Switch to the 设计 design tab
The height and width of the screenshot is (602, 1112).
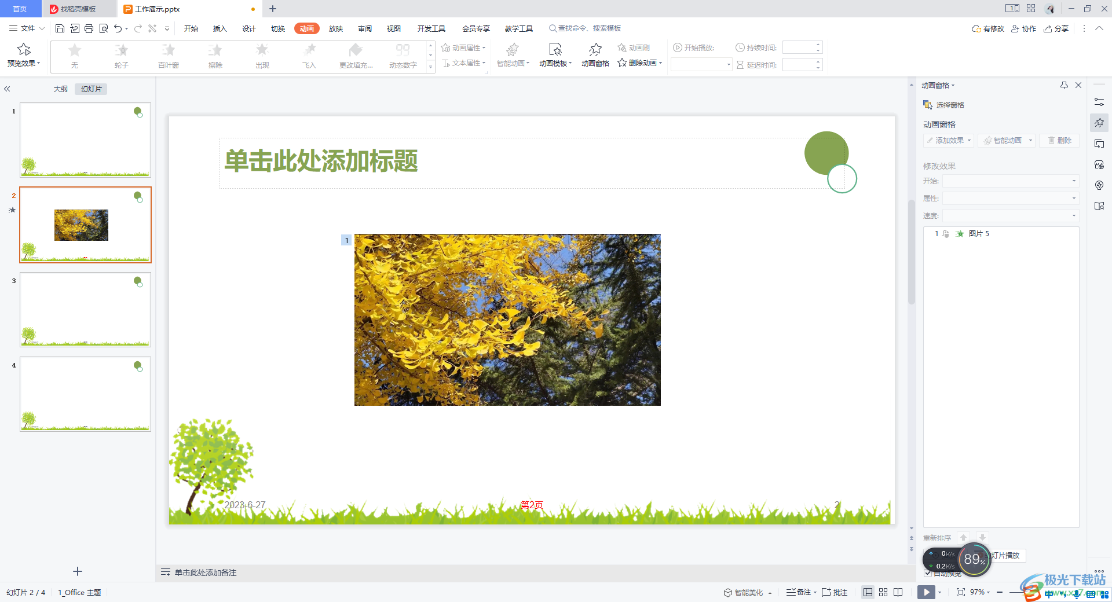point(249,28)
